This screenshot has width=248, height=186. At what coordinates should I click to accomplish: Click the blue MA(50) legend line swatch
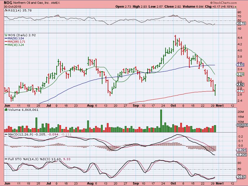click(6, 38)
